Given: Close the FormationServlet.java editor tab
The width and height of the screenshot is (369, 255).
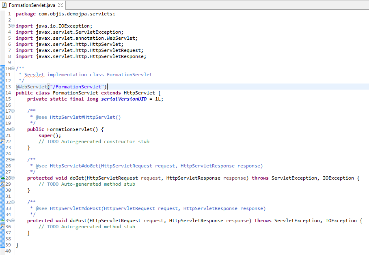Looking at the screenshot, I should 60,5.
